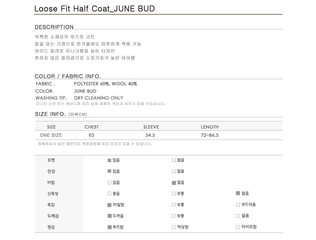Check the 없음 box for 안감
This screenshot has height=240, width=316.
pyautogui.click(x=174, y=171)
